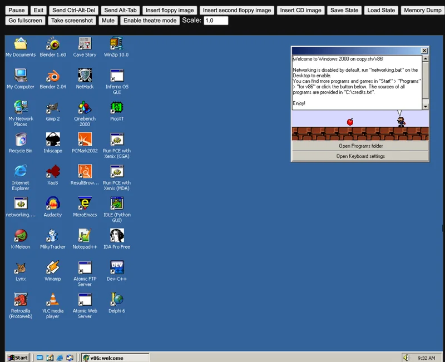Select the Inkscape desktop icon
Viewport: 445px width, 362px height.
tap(53, 140)
